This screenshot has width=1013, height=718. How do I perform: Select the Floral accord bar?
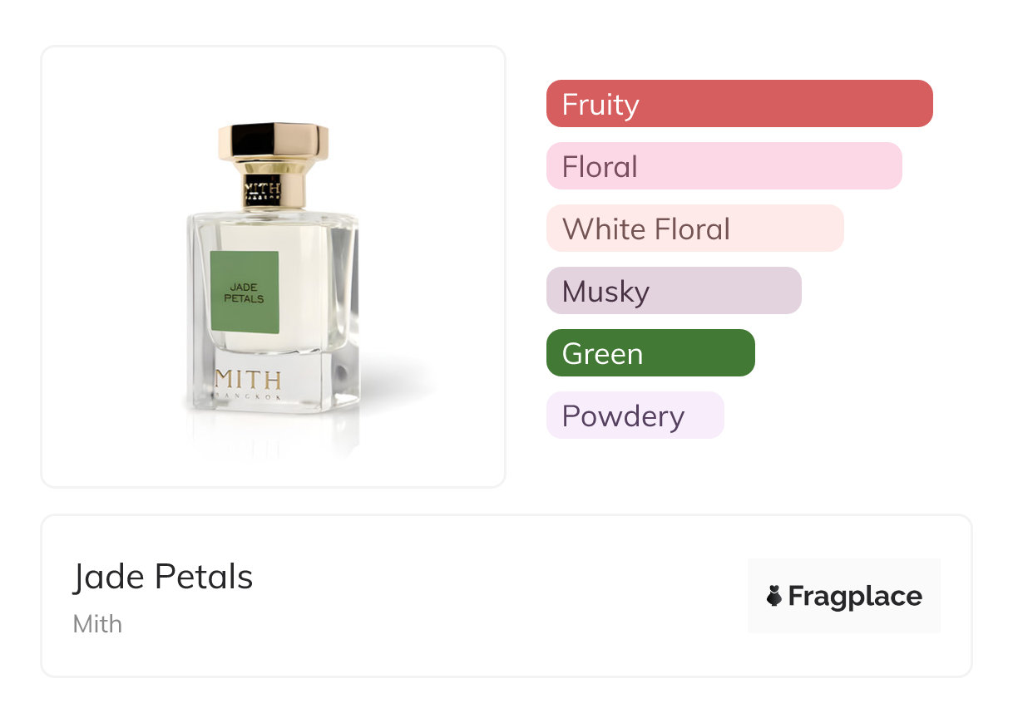(724, 166)
